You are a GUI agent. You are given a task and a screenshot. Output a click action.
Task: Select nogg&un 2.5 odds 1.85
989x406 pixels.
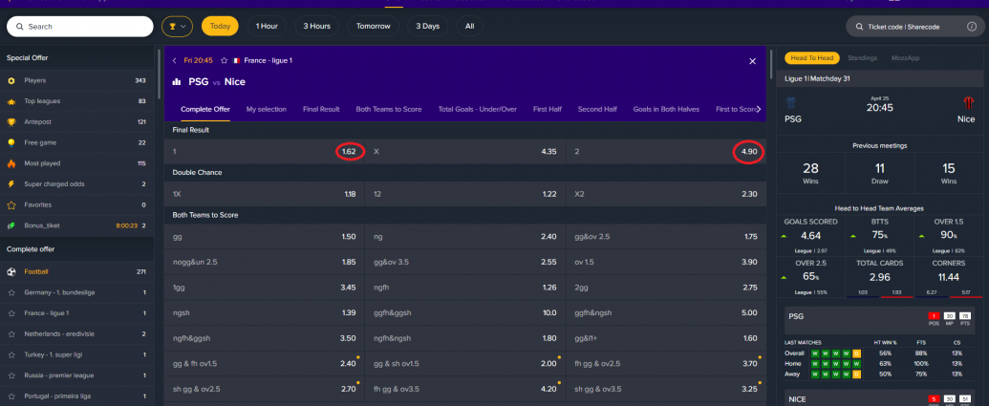coord(265,262)
